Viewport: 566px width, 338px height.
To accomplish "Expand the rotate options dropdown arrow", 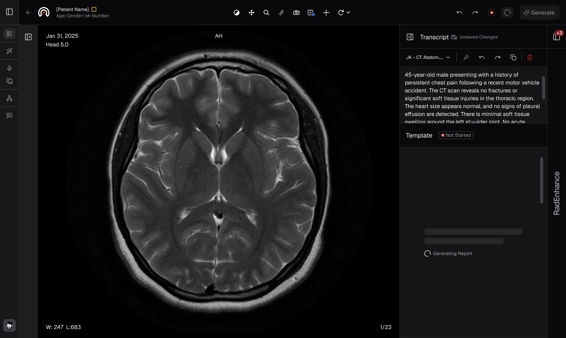I will tap(348, 13).
